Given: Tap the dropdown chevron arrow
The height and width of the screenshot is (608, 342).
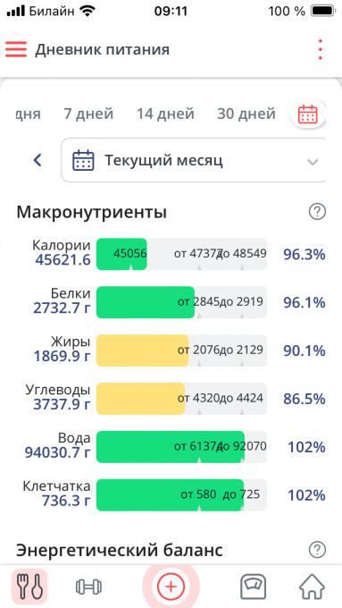Looking at the screenshot, I should [313, 162].
